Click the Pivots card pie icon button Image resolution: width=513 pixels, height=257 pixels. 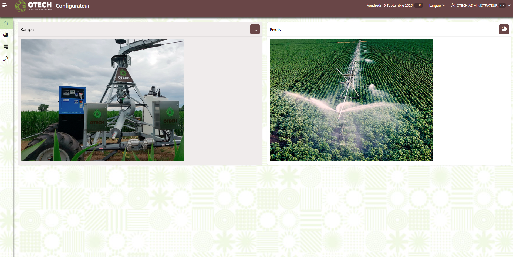coord(504,29)
